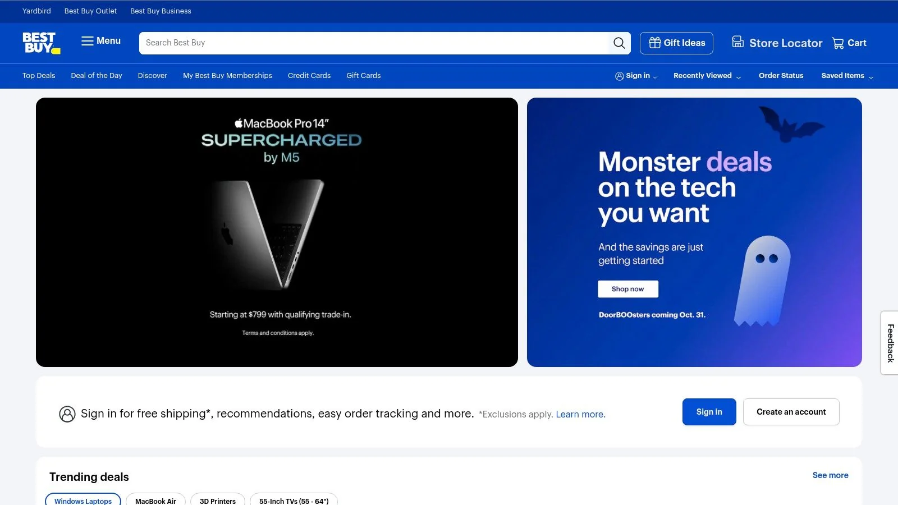898x505 pixels.
Task: Open the Top Deals menu item
Action: [39, 76]
